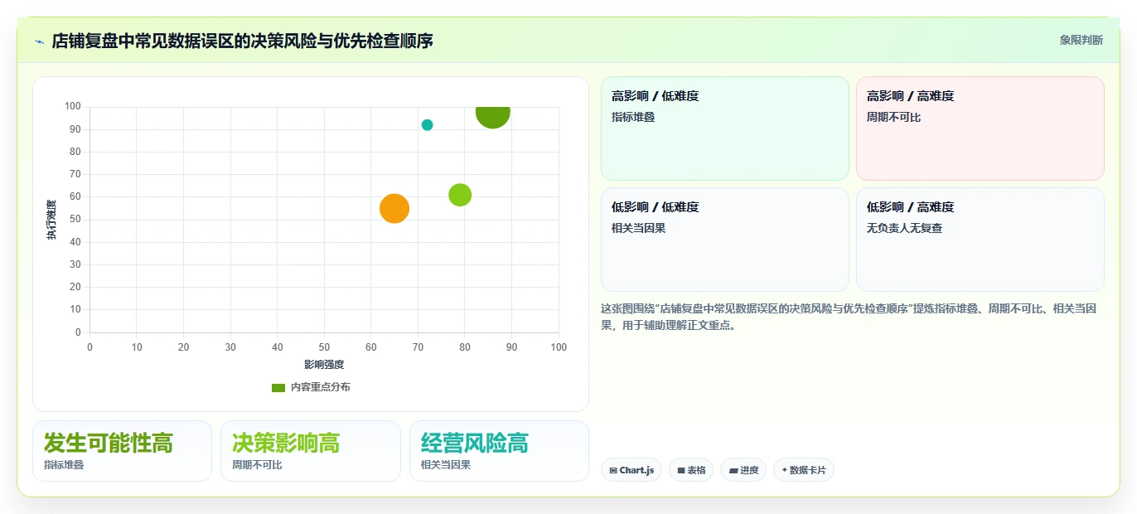Toggle the 内容重点分布 legend swatch
Screen dimensions: 1137x514
(278, 387)
